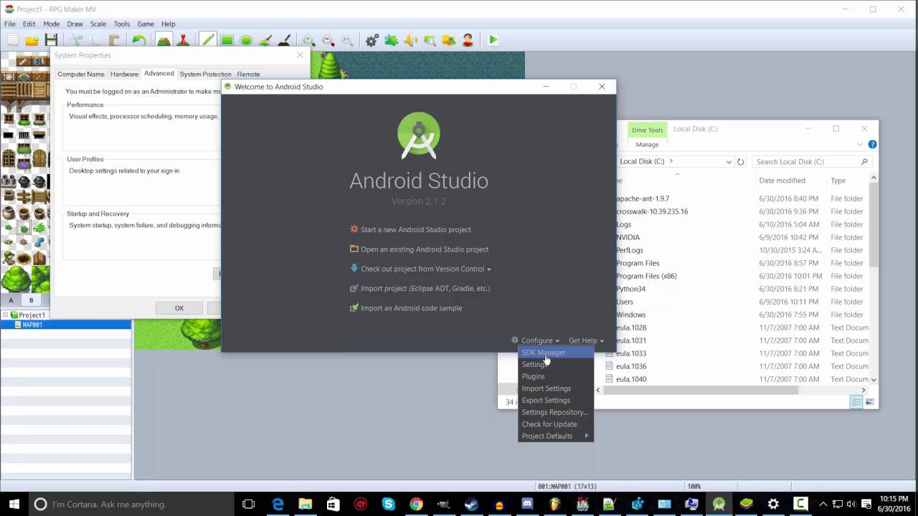Viewport: 918px width, 516px height.
Task: Open the Mode menu
Action: (51, 24)
